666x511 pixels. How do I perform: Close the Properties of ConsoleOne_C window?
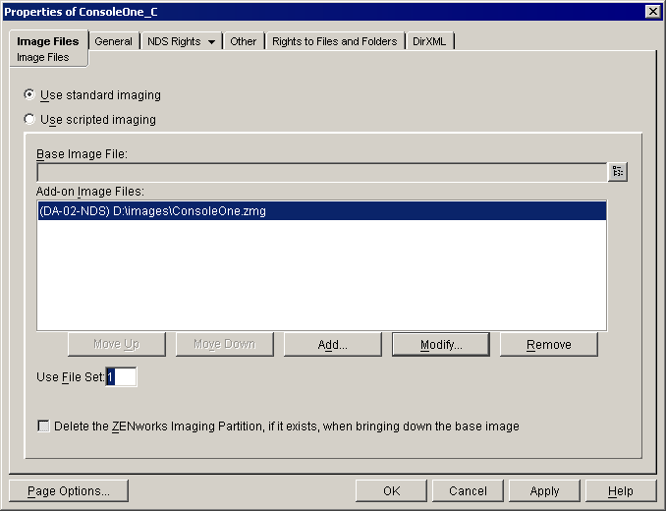(652, 12)
